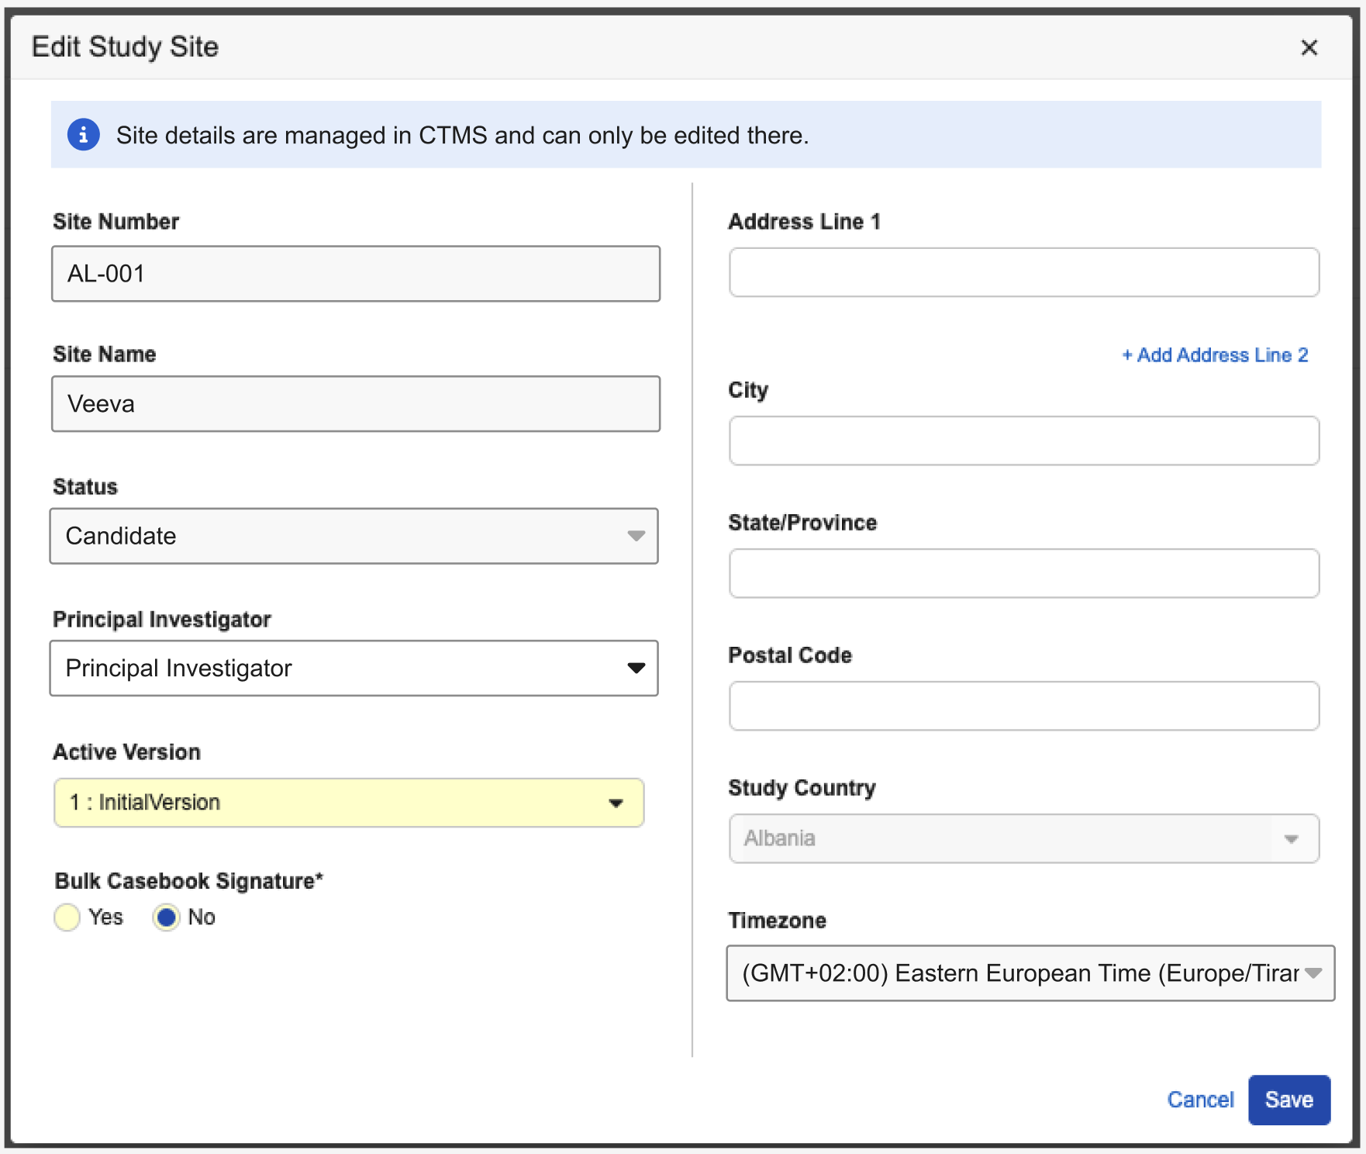Click the Cancel link
The width and height of the screenshot is (1366, 1154).
pyautogui.click(x=1200, y=1100)
